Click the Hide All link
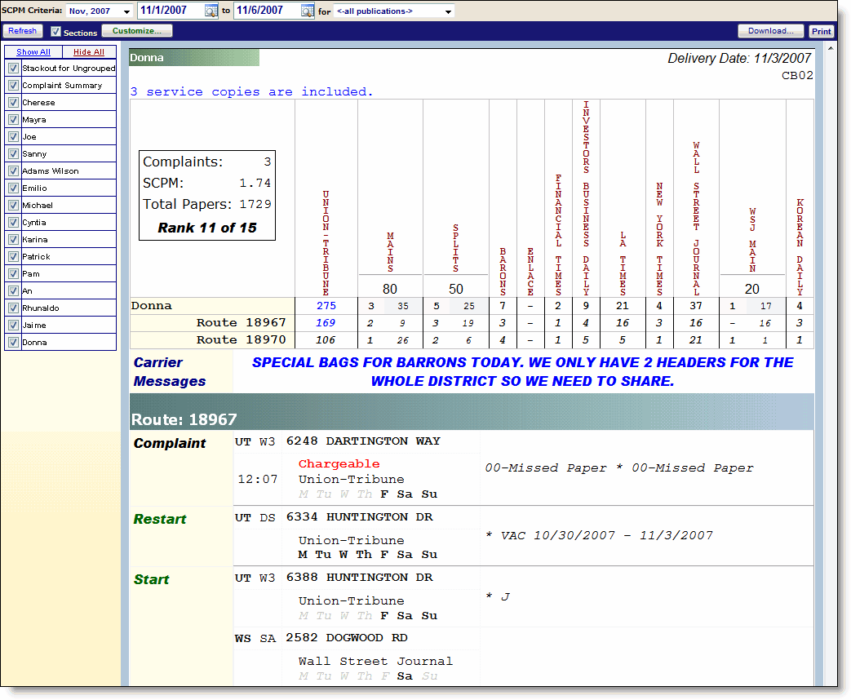Viewport: 851px width, 700px height. click(x=89, y=52)
